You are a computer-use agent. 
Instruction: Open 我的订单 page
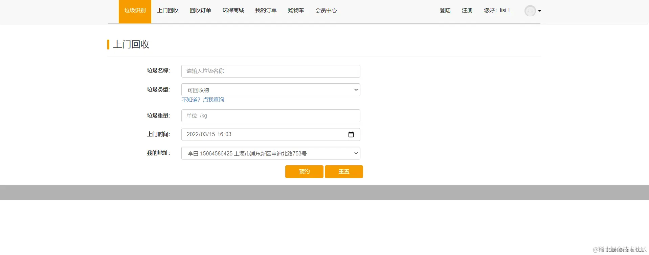pyautogui.click(x=266, y=10)
